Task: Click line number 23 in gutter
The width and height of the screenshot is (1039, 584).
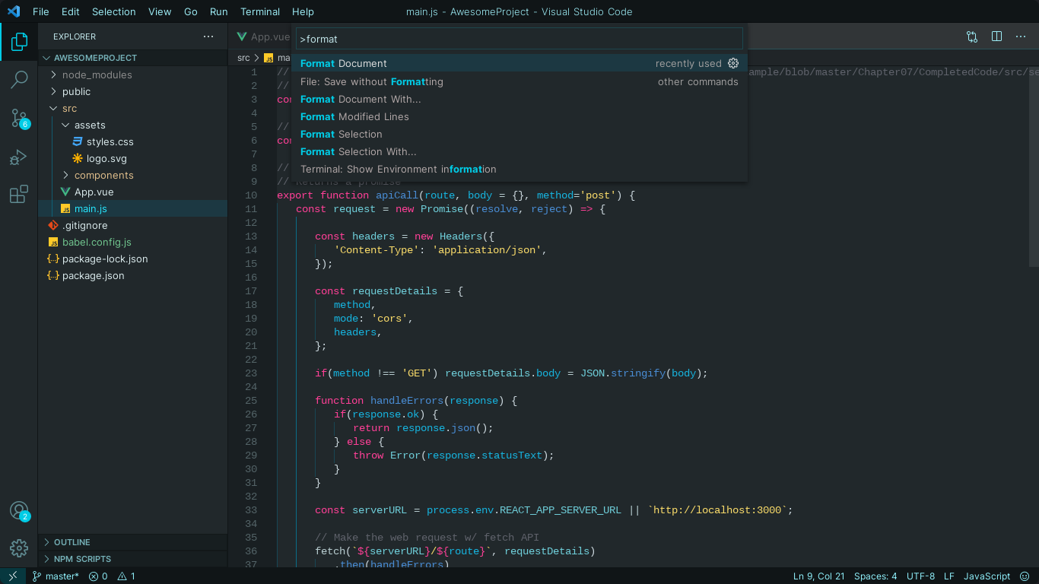Action: (x=251, y=373)
